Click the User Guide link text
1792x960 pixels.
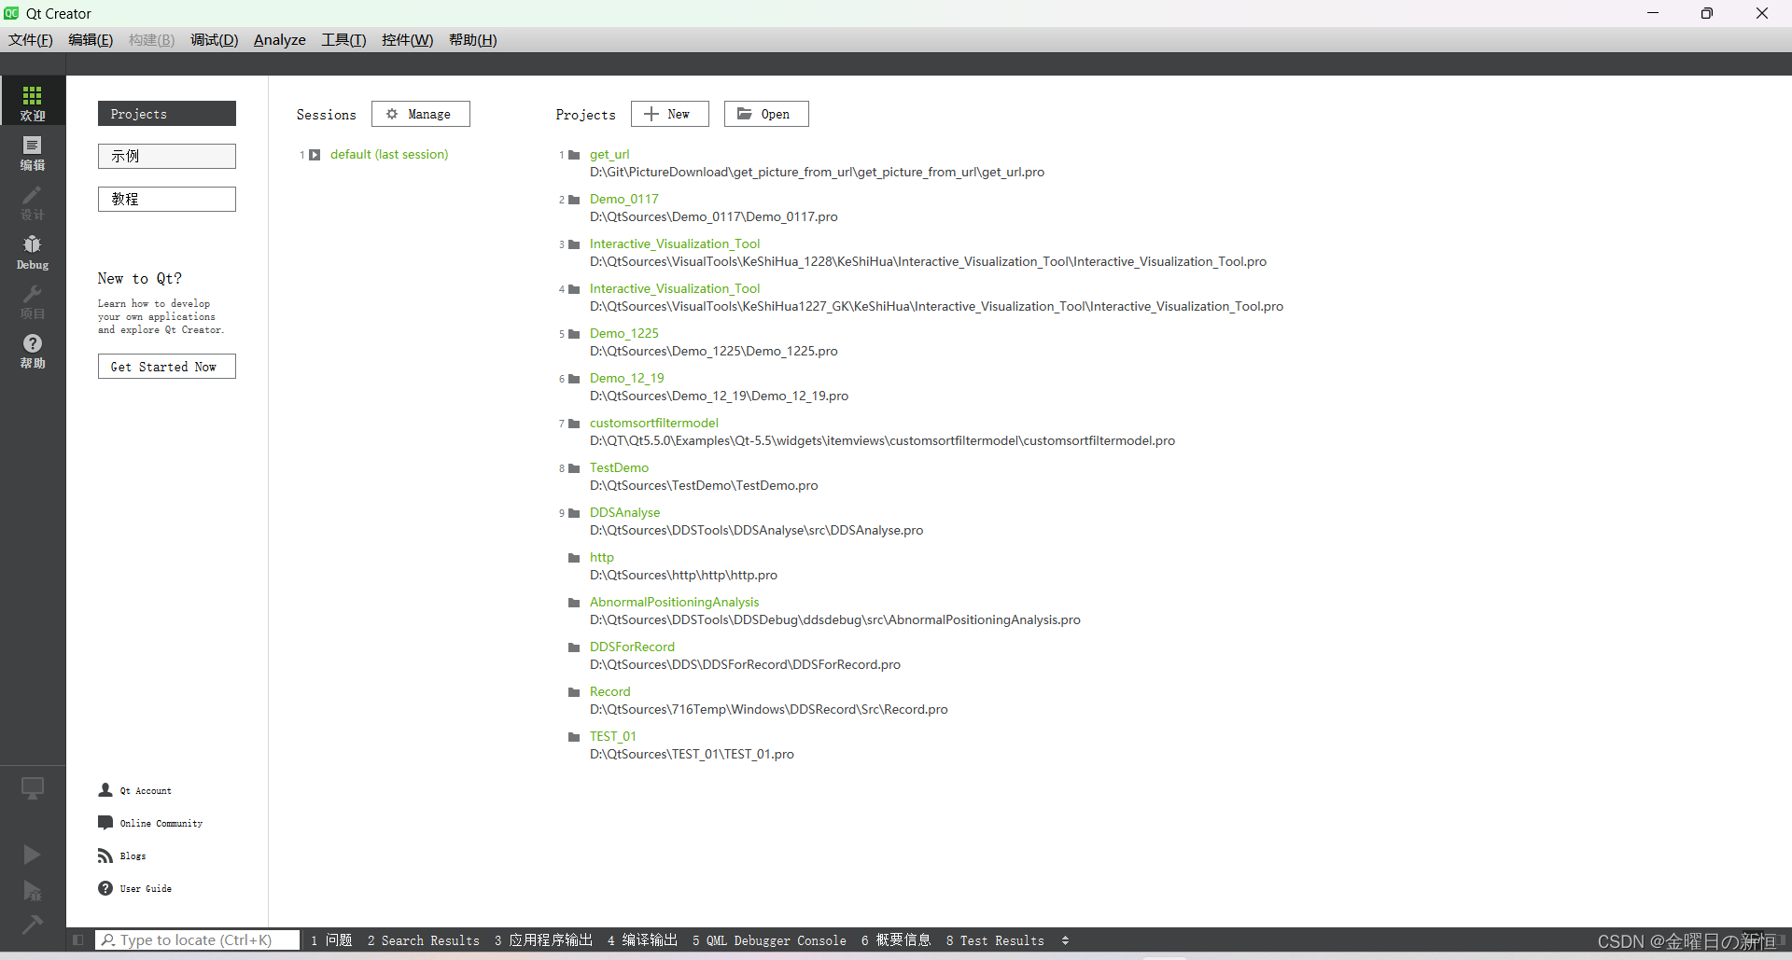click(146, 889)
